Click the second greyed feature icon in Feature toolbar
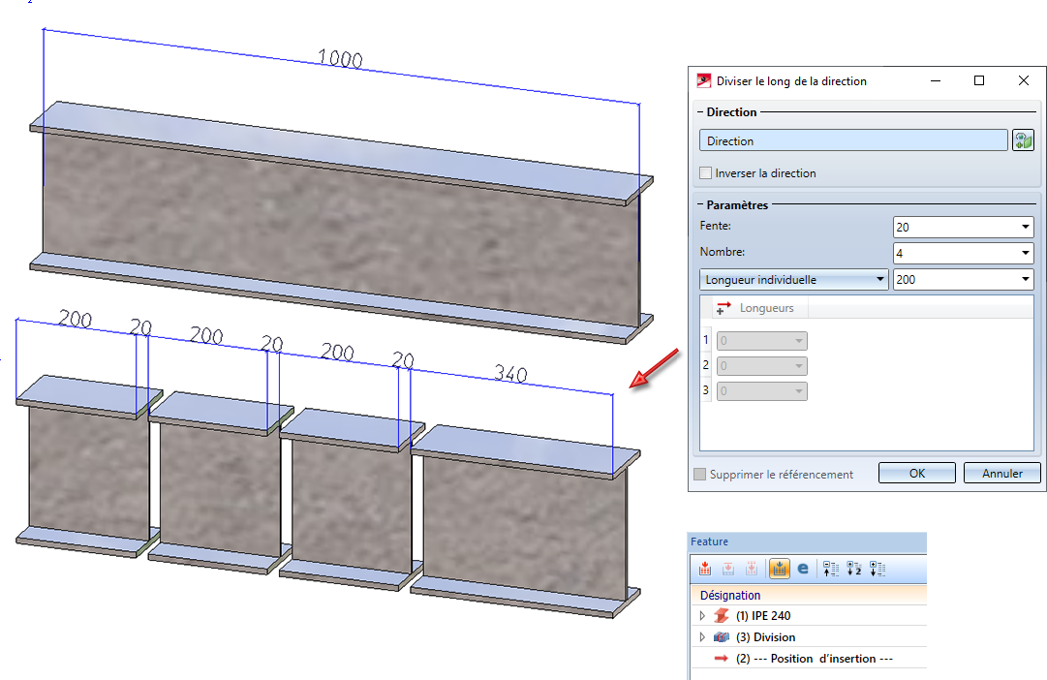Image resolution: width=1047 pixels, height=680 pixels. pos(727,569)
